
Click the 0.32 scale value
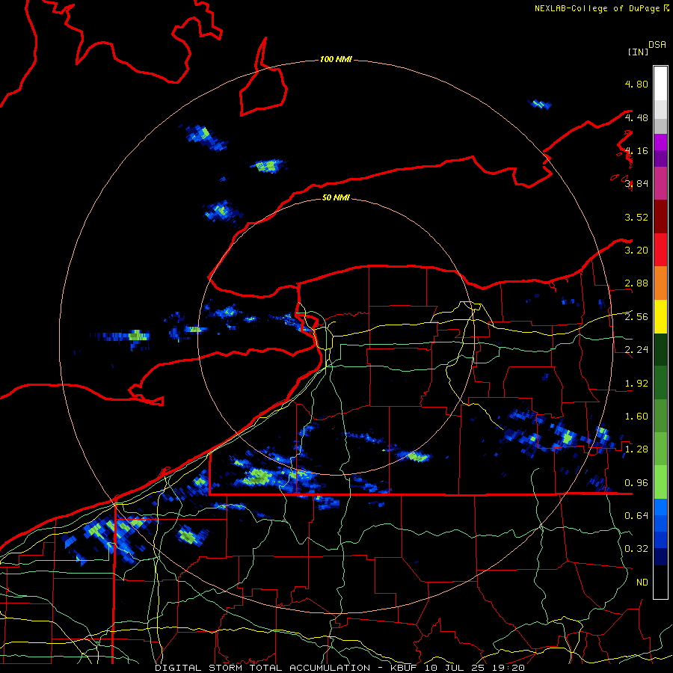click(636, 549)
